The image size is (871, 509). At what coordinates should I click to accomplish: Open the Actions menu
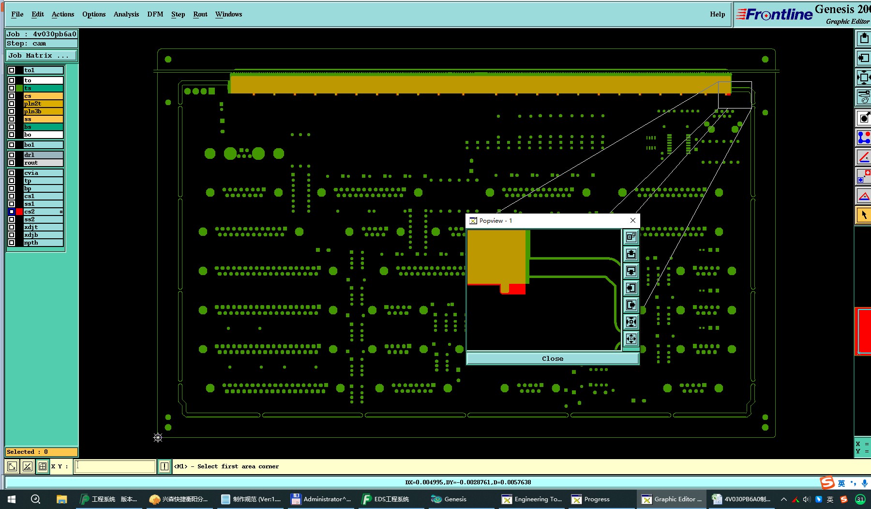(x=63, y=14)
